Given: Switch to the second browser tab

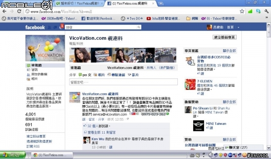Looking at the screenshot, I should 80,3.
